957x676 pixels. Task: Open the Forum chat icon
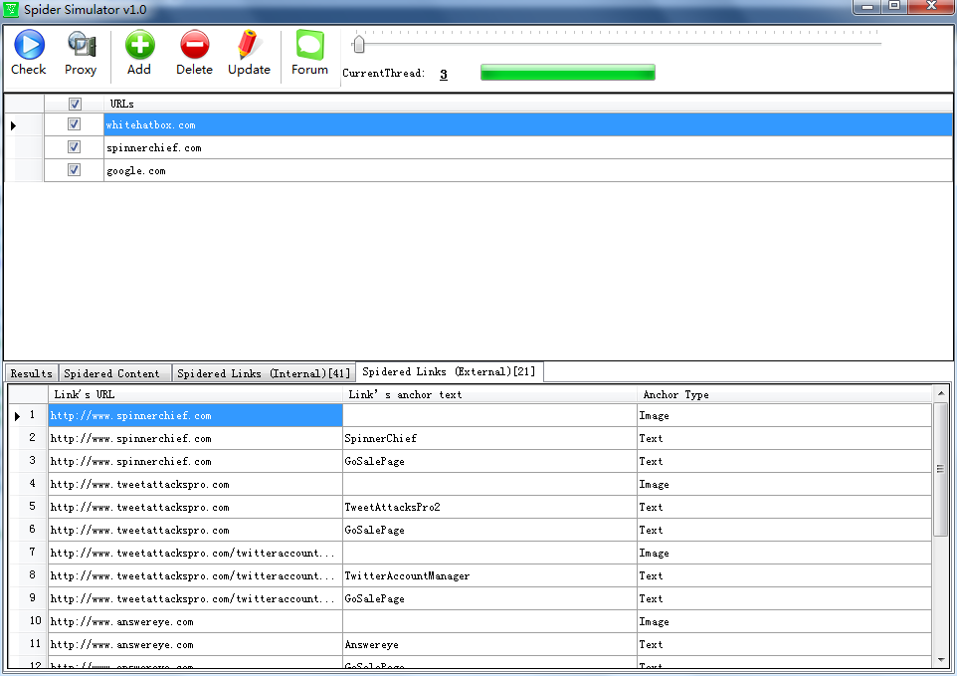(x=309, y=46)
